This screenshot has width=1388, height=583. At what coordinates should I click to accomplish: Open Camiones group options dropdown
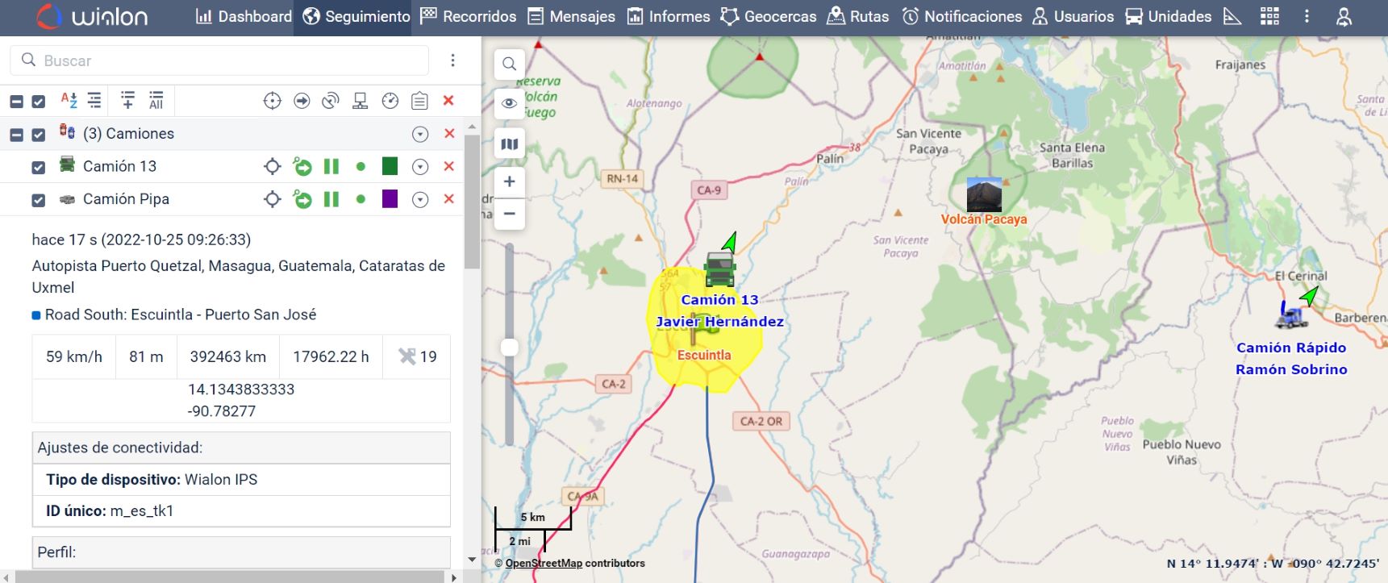[x=420, y=135]
